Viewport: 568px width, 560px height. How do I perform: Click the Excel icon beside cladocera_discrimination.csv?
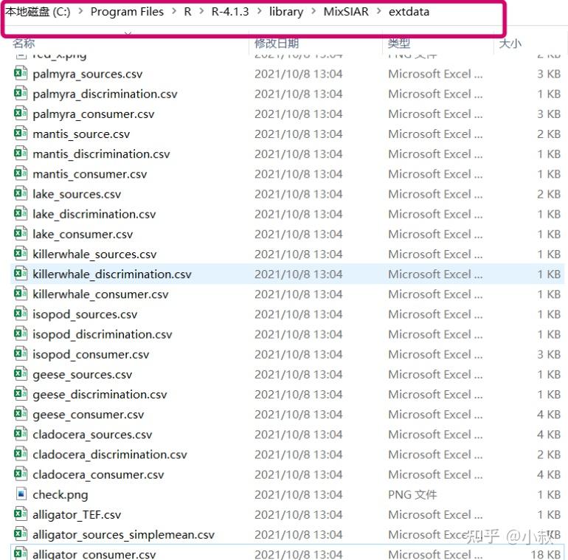(x=21, y=454)
